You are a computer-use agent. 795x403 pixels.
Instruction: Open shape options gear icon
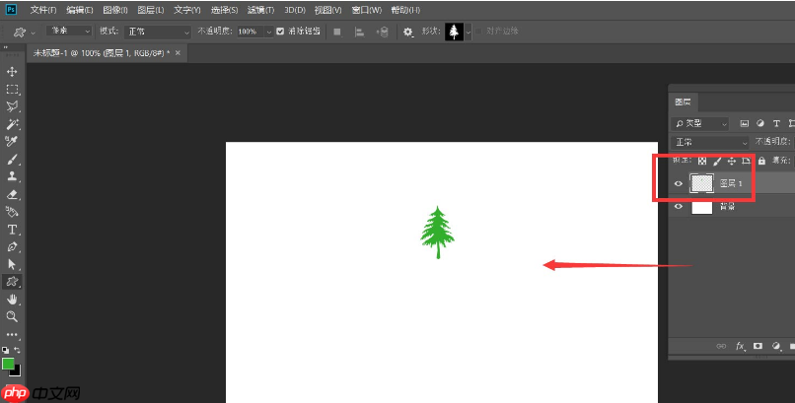[407, 32]
